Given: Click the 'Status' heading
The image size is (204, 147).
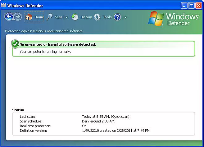Looking at the screenshot, I should (x=18, y=110).
